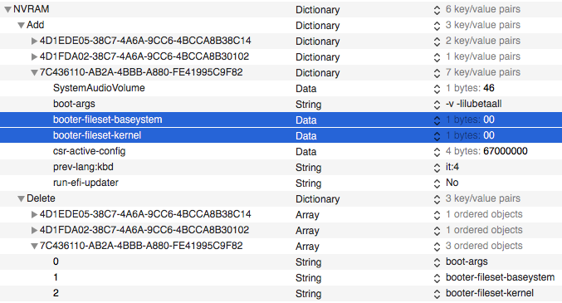Click the boot-args value -v -lilubetaall
This screenshot has width=562, height=303.
point(474,104)
